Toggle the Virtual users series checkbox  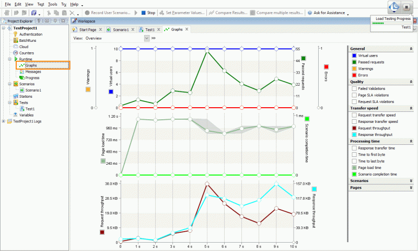(354, 55)
